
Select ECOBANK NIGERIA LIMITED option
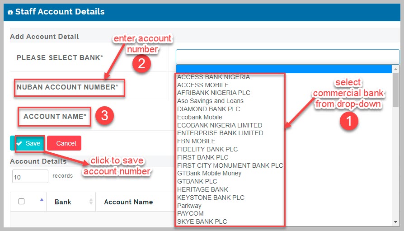point(220,125)
